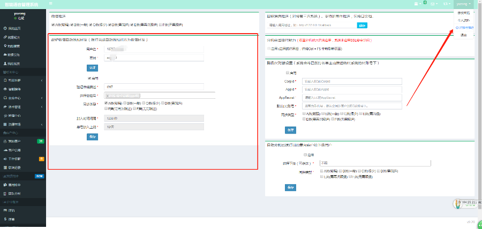Image resolution: width=482 pixels, height=229 pixels.
Task: Click the blue 认证 button
Action: pos(92,68)
